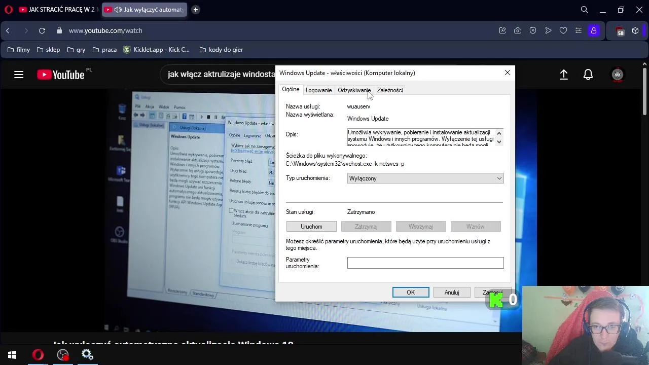Add page to bookmarks with heart icon

click(x=563, y=31)
